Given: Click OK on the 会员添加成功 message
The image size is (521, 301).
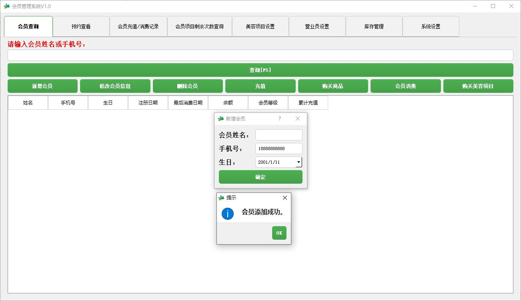Looking at the screenshot, I should [279, 233].
